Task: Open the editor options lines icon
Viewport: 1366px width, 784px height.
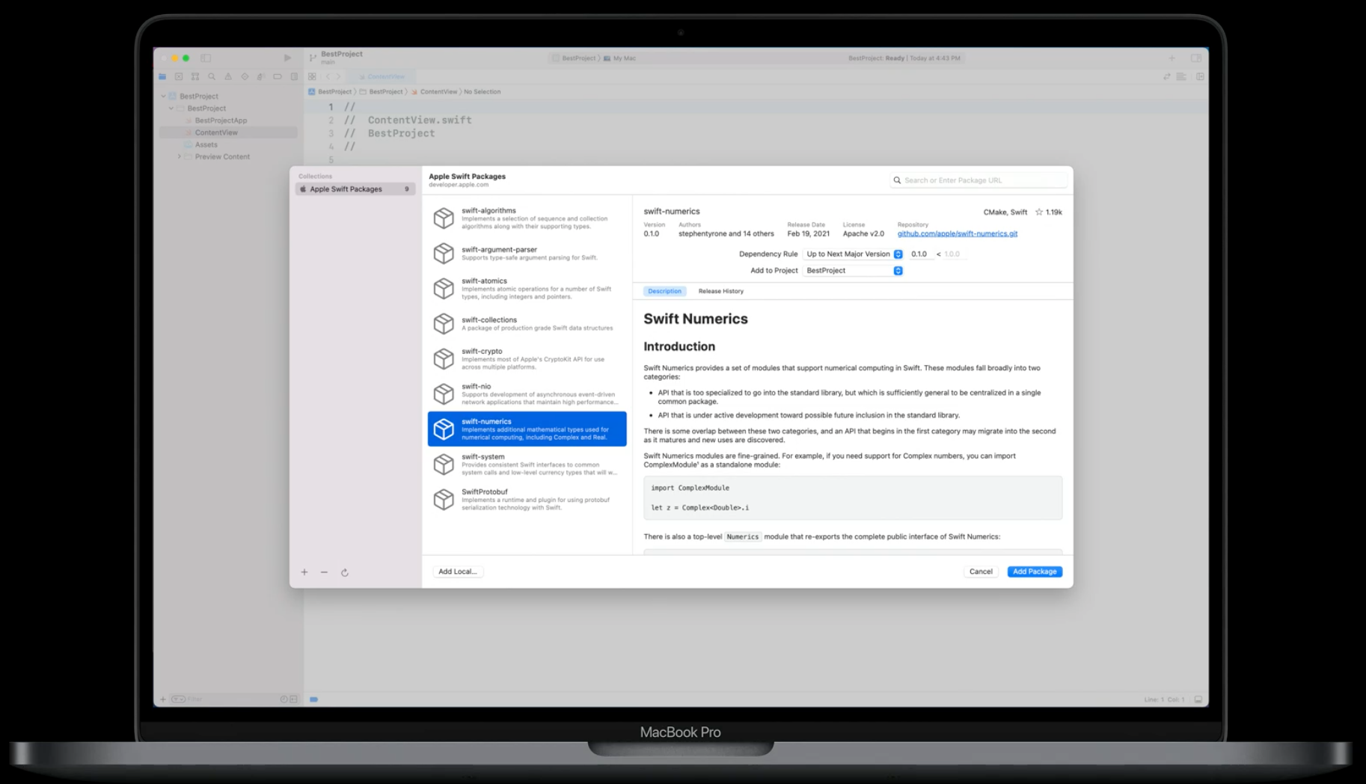Action: point(1181,76)
